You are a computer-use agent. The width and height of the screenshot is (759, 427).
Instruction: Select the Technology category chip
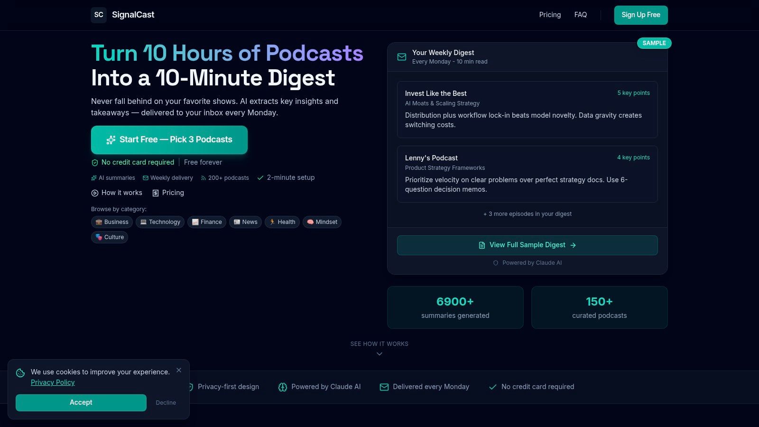(x=160, y=222)
